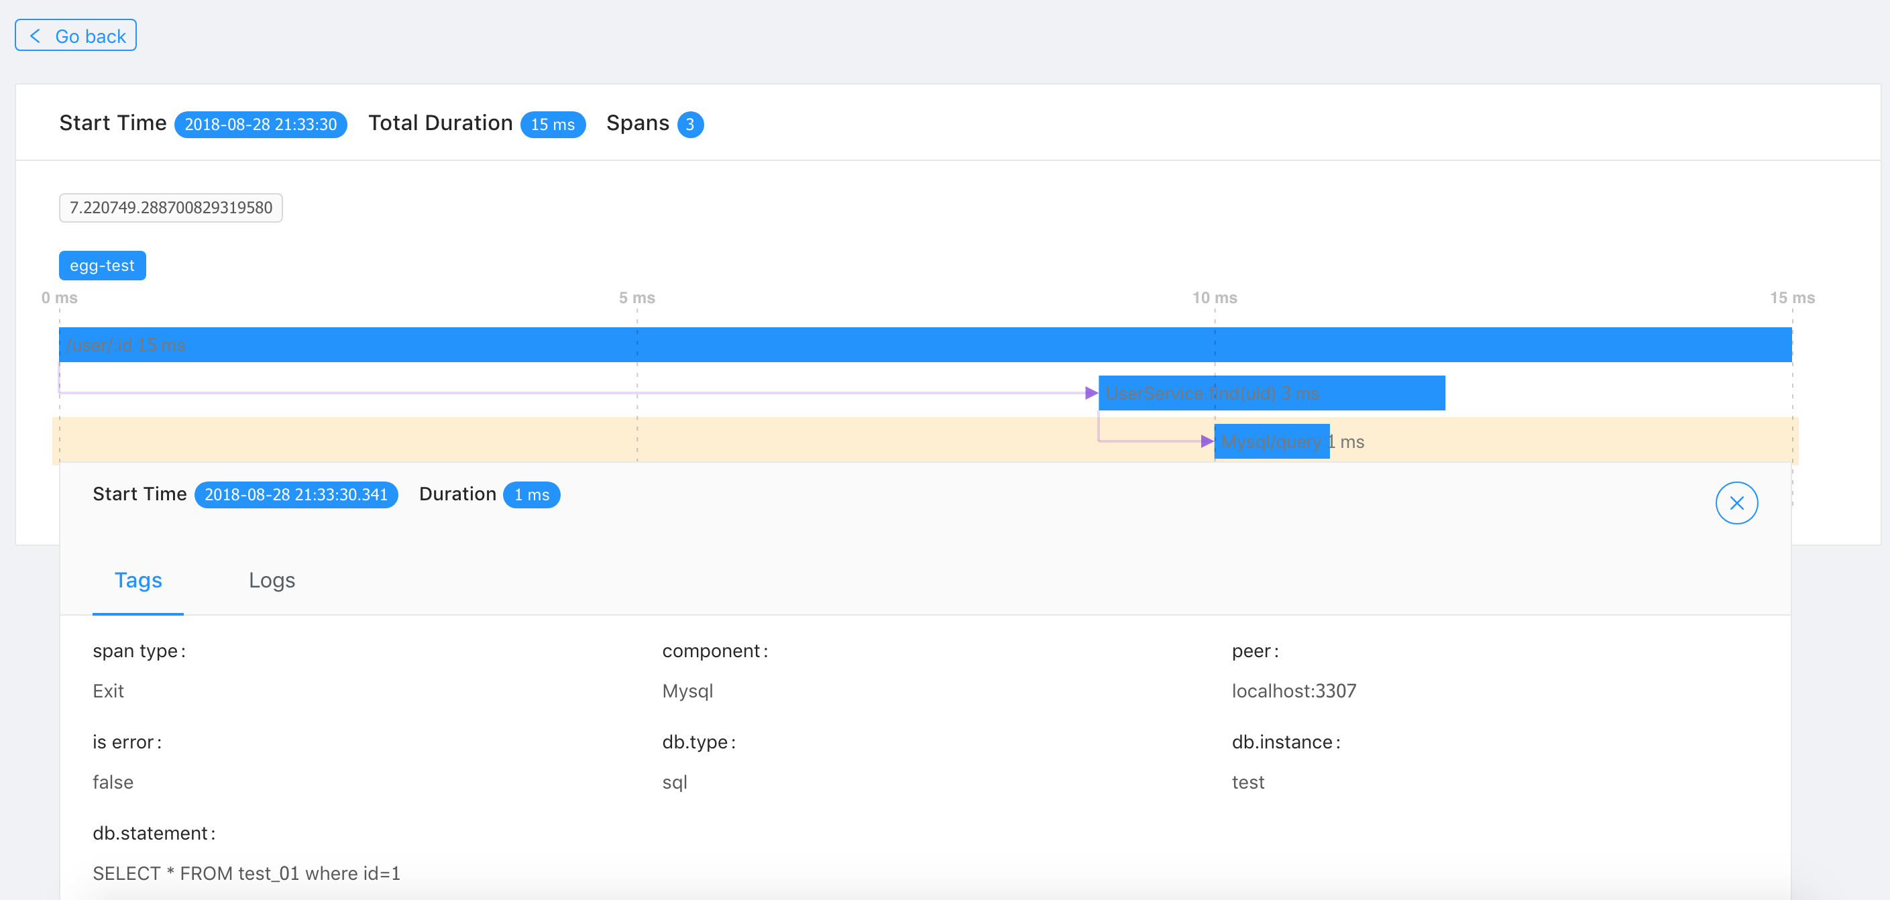
Task: Click the Start Time 2018-08-28 badge
Action: 260,123
